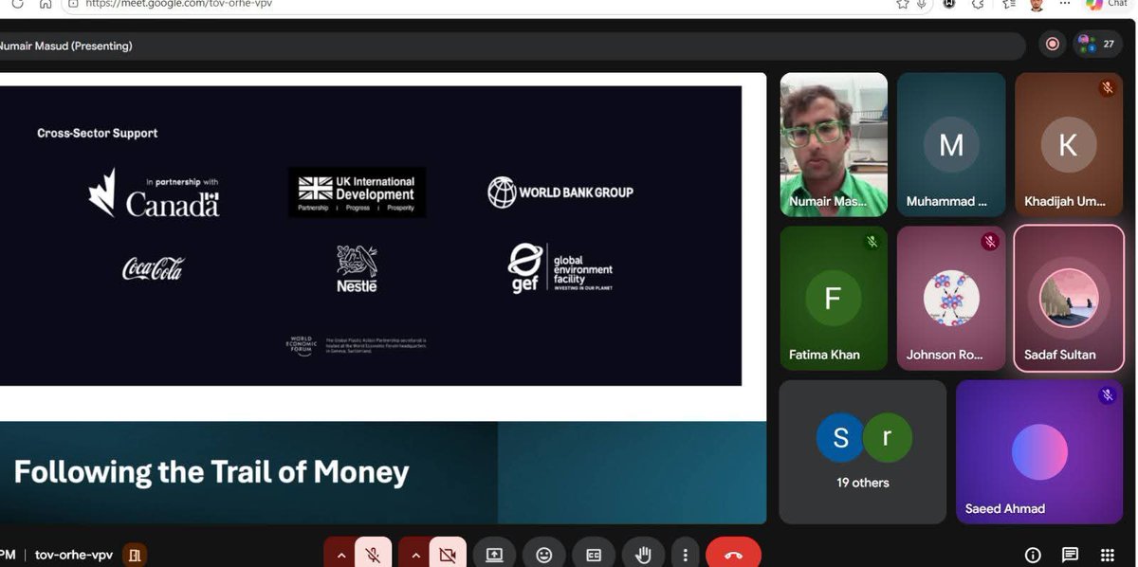
Task: Leave the call with the red hang-up button
Action: [x=733, y=555]
